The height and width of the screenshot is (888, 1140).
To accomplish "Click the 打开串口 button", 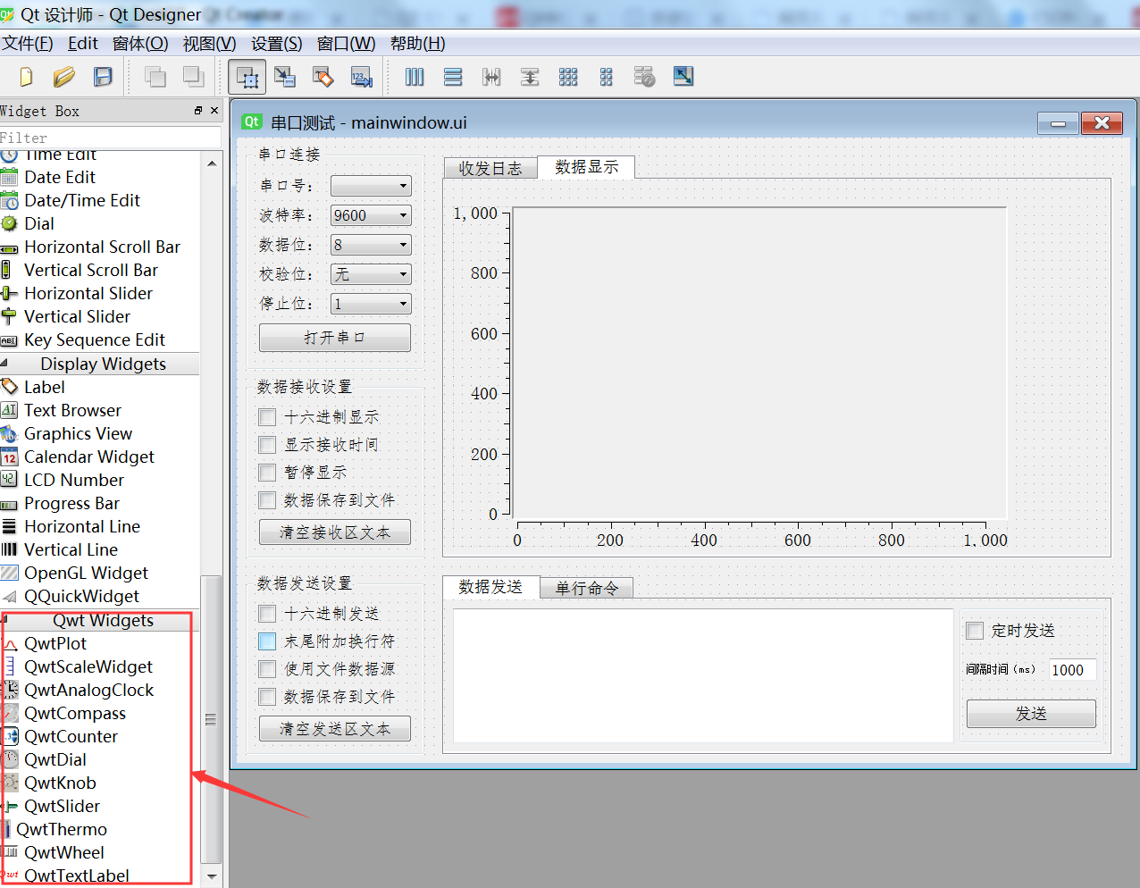I will 334,337.
